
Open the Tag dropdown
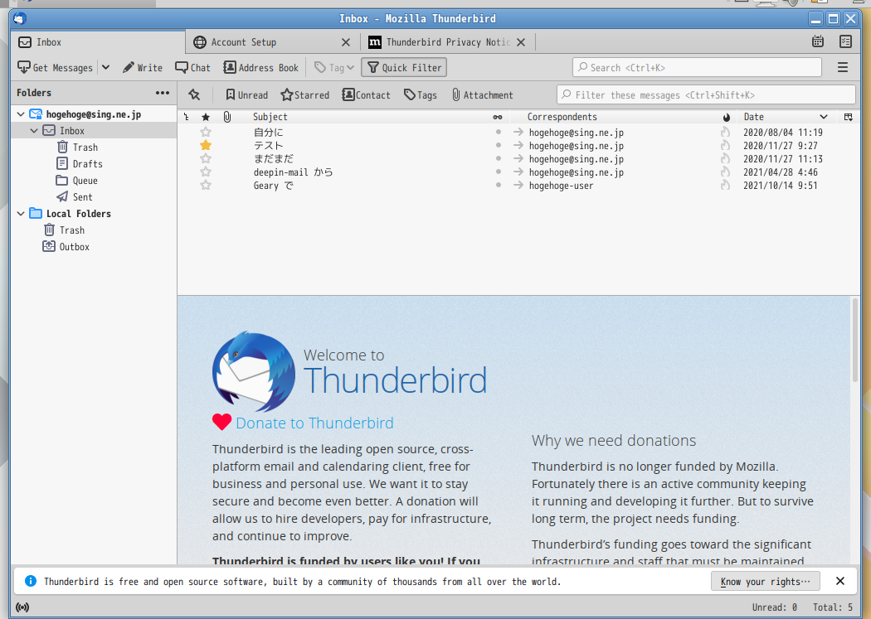click(334, 68)
